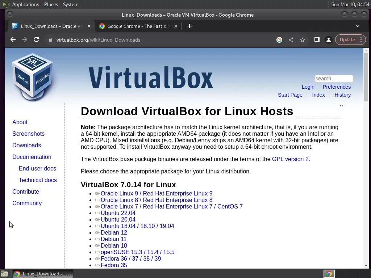
Task: Download Oracle Linux 7 / CentOS 7 package
Action: [x=171, y=206]
